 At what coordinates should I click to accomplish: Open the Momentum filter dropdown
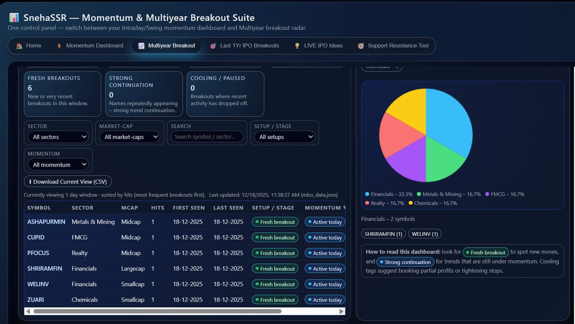point(58,165)
